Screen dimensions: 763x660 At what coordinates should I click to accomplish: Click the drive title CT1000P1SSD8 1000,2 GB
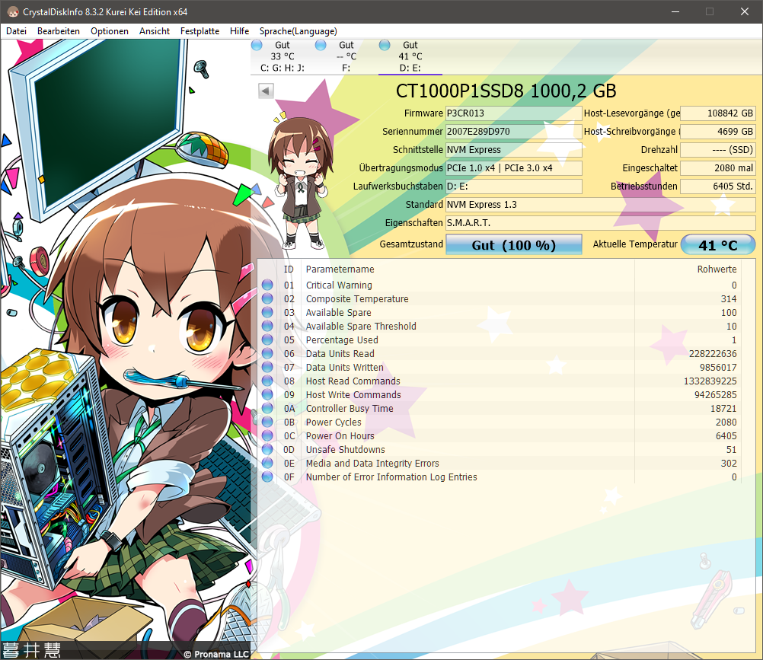[506, 91]
